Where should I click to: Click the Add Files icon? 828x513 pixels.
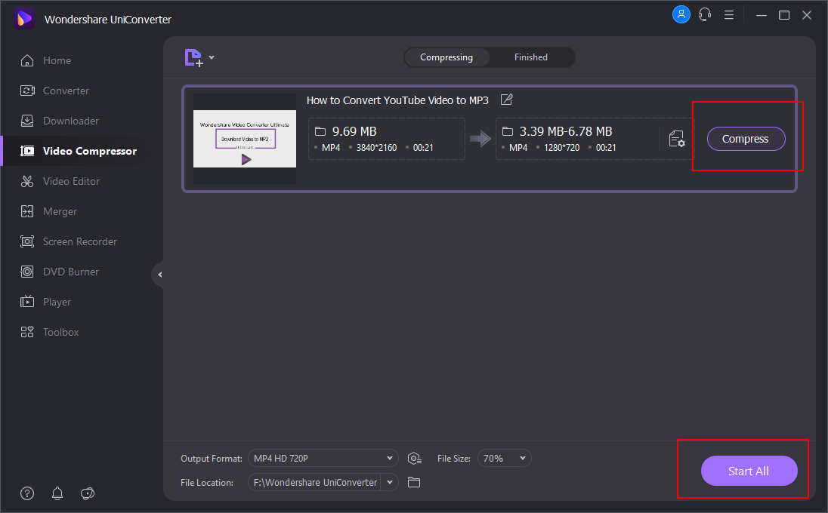click(194, 57)
